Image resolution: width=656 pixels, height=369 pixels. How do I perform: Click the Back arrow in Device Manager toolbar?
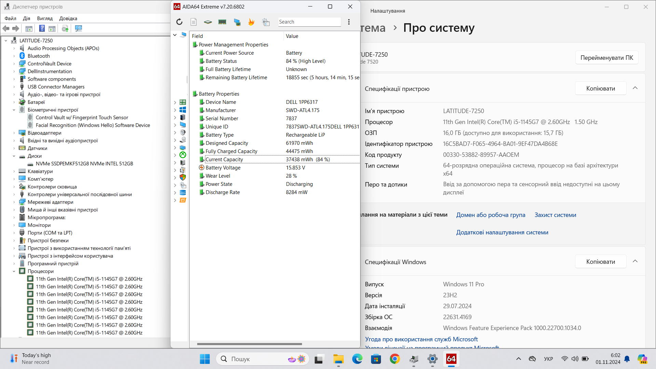[x=6, y=28]
